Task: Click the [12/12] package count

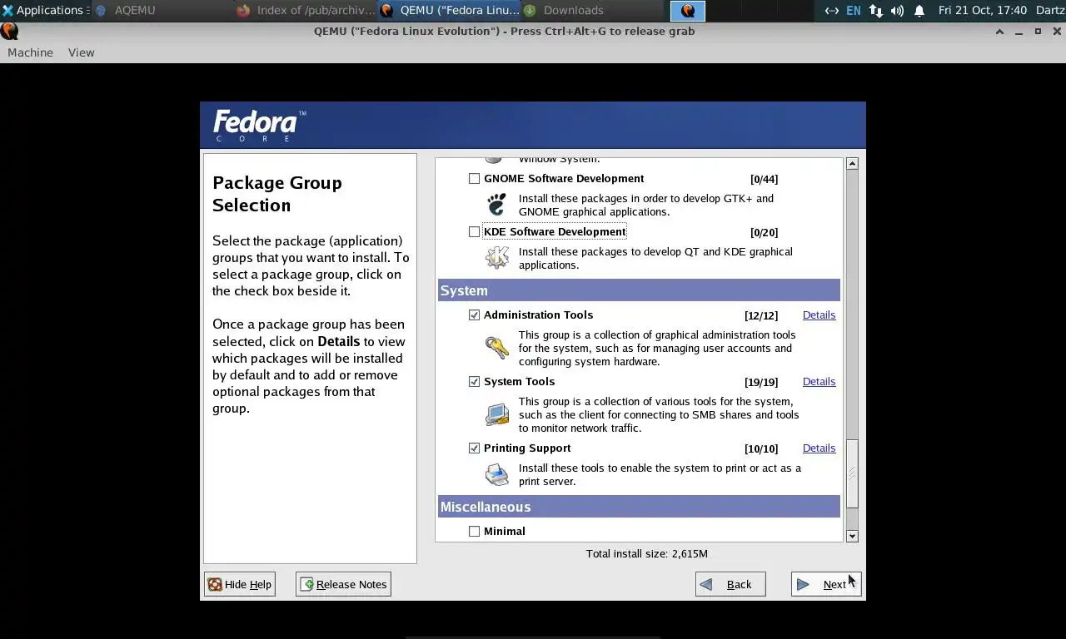Action: coord(760,315)
